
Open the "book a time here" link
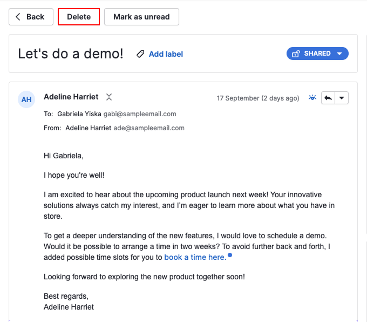(x=195, y=257)
